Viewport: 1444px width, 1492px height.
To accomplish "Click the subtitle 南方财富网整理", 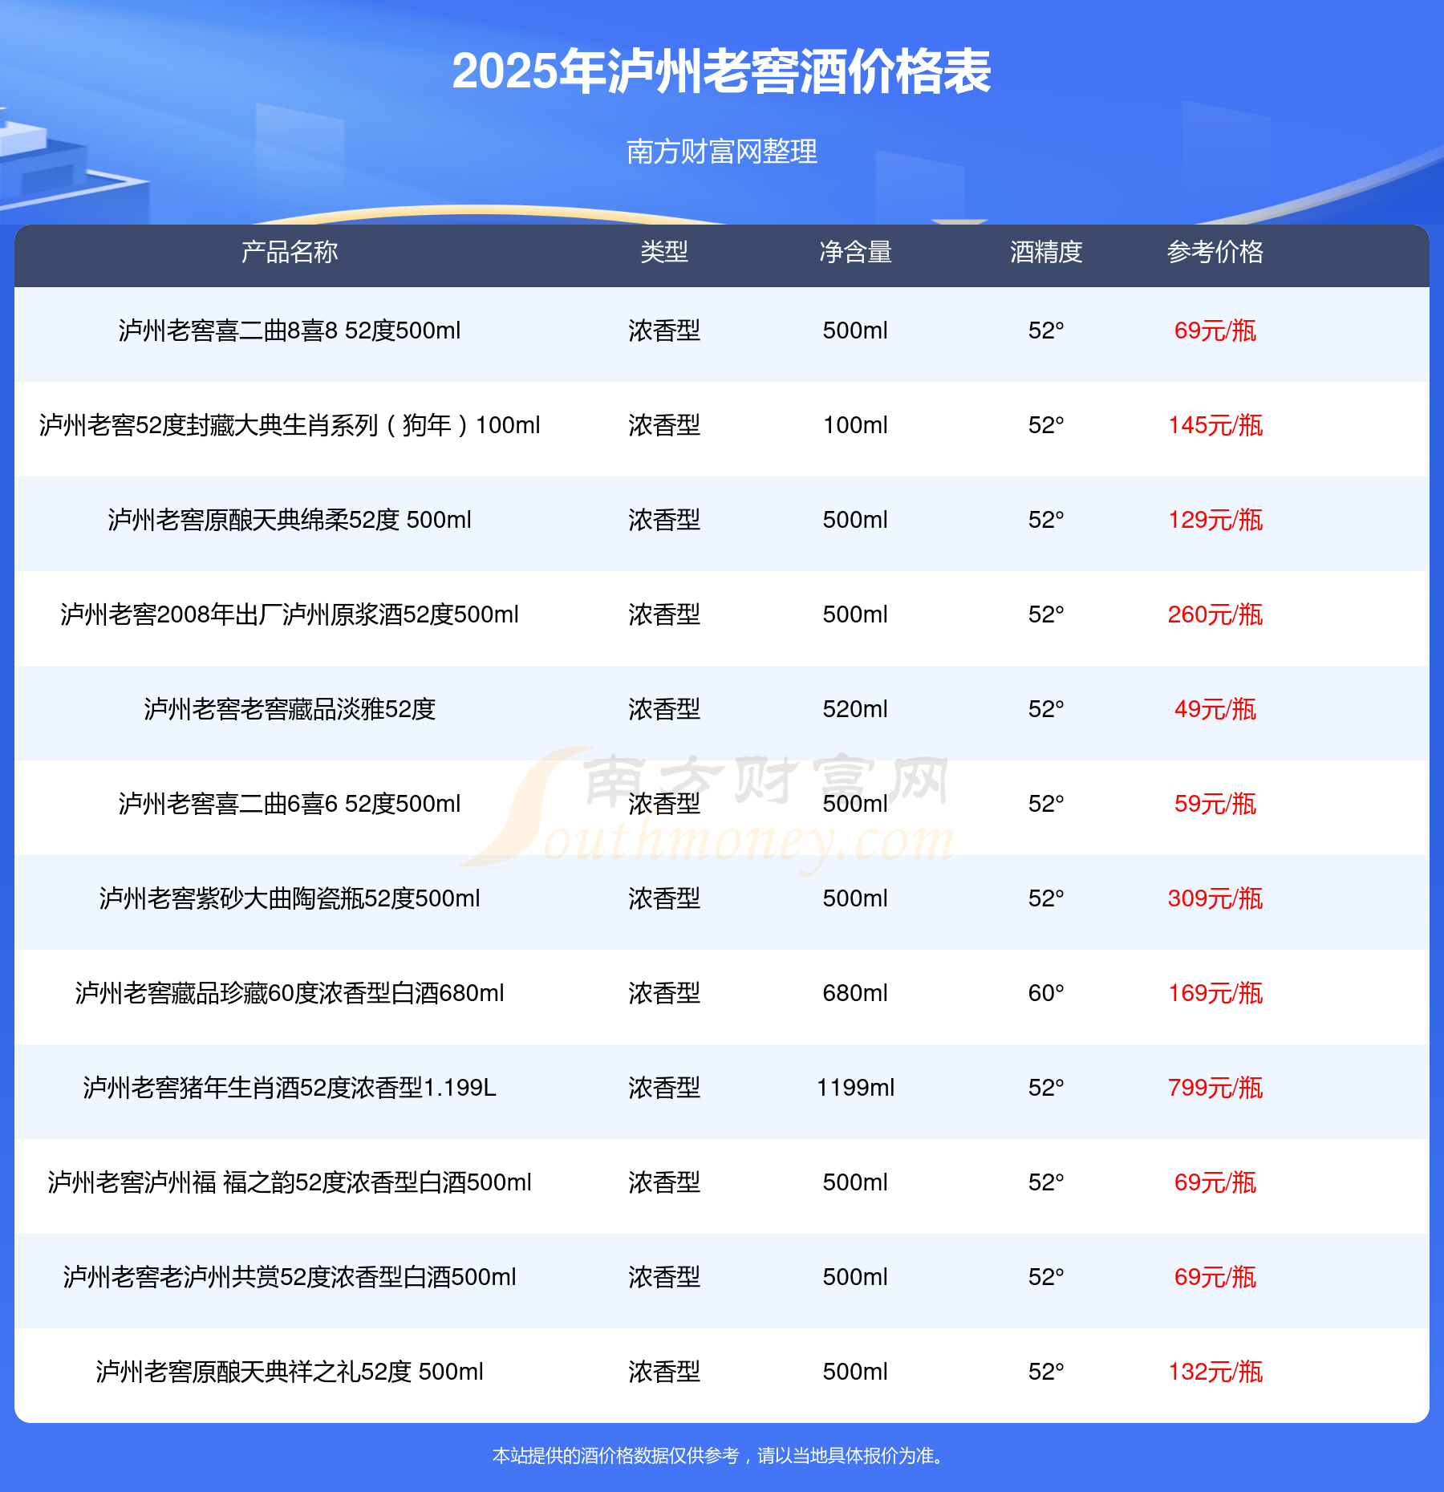I will pos(722,152).
